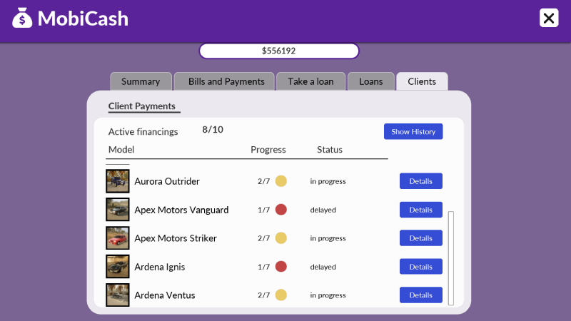The image size is (571, 321).
Task: Click the $556192 balance field
Action: (278, 51)
